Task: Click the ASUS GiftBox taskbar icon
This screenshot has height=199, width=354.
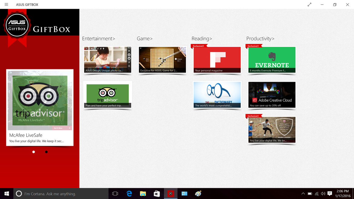Action: coord(170,194)
